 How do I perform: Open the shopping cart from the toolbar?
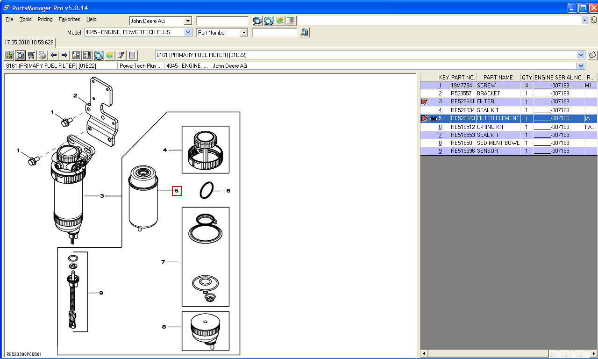point(31,55)
